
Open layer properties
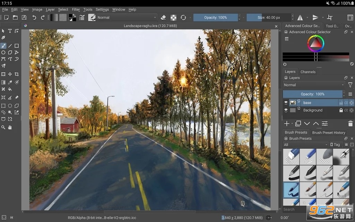pyautogui.click(x=324, y=123)
